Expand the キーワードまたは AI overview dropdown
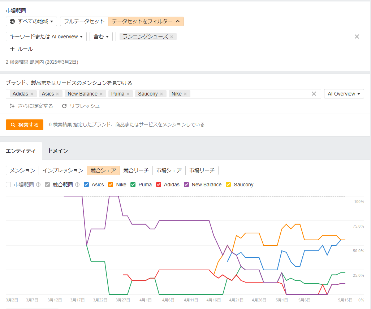Image resolution: width=371 pixels, height=309 pixels. (x=46, y=37)
